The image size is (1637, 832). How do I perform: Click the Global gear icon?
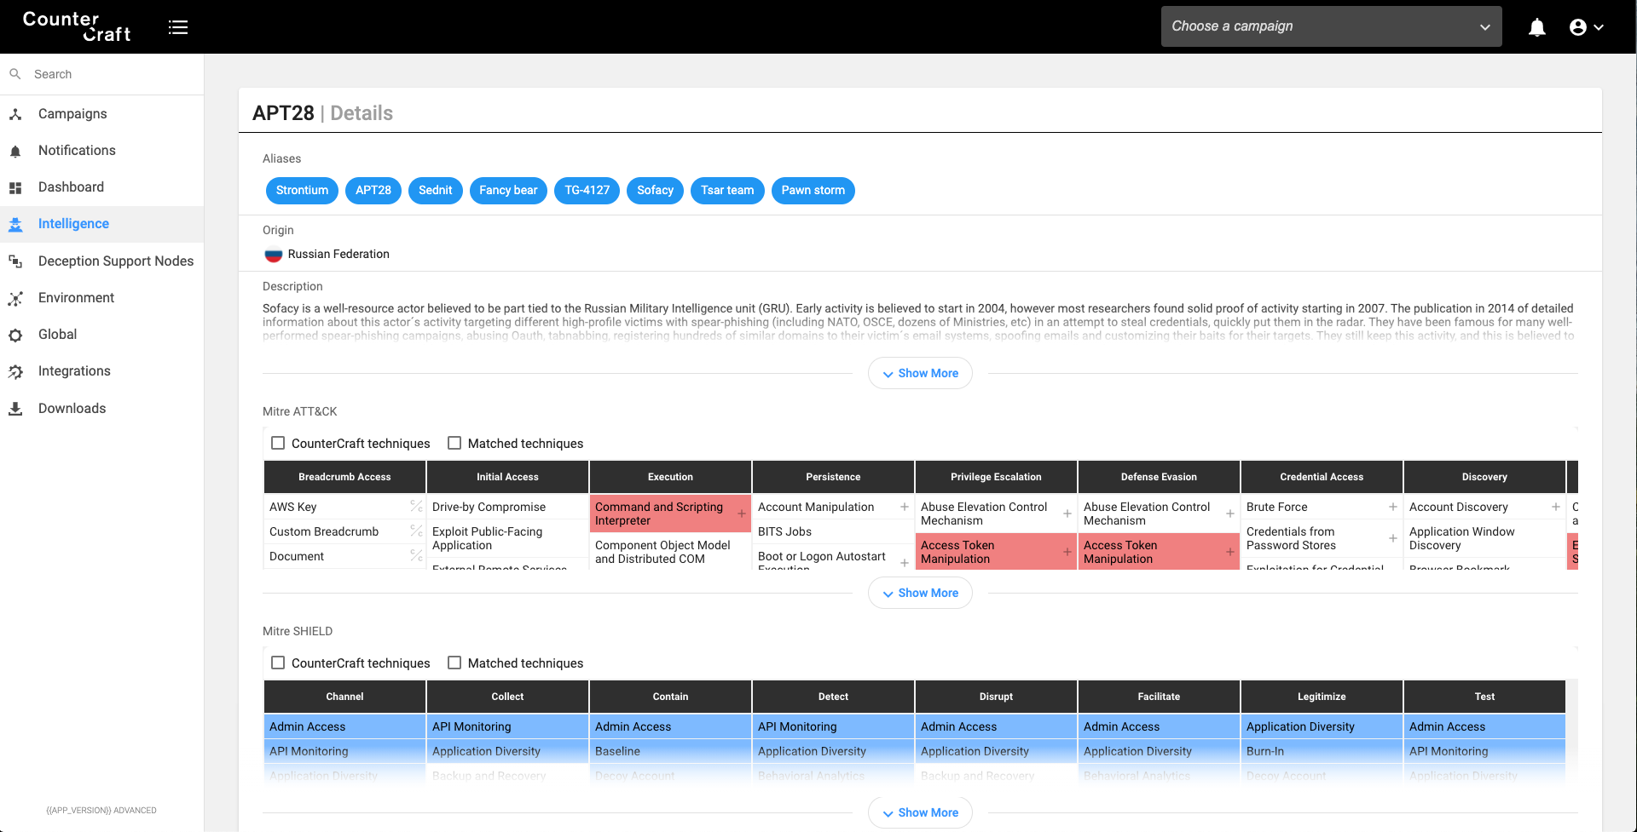15,335
